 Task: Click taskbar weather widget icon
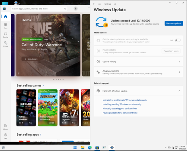pos(3,148)
